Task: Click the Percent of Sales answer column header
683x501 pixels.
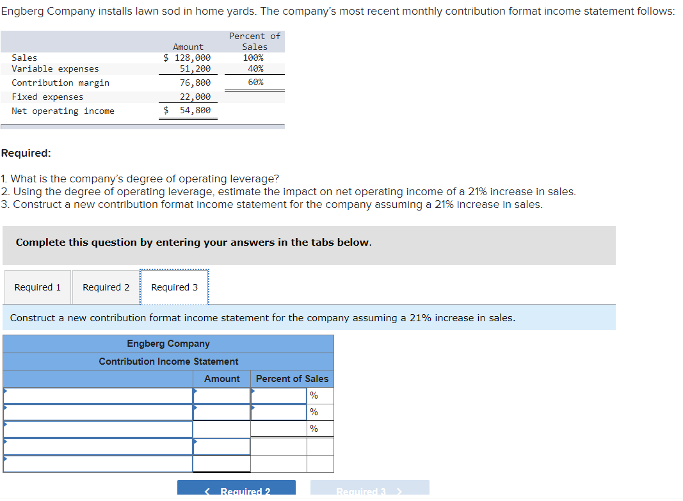Action: point(292,379)
